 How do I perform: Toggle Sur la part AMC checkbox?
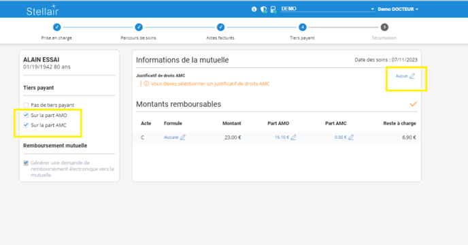pos(26,125)
